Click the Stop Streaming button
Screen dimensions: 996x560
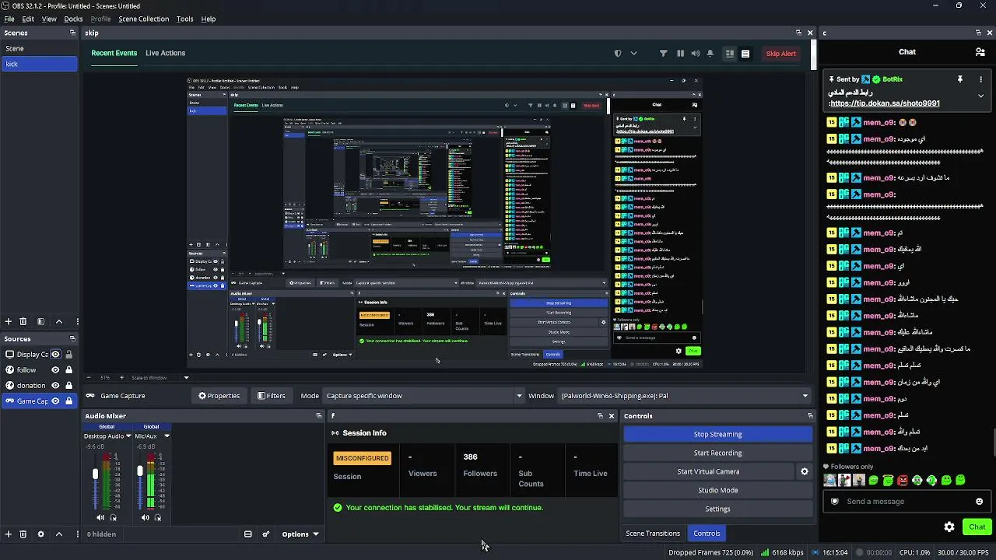(x=717, y=434)
